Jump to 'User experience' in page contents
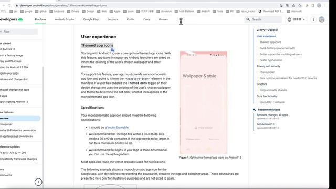Image resolution: width=336 pixels, height=189 pixels. click(266, 36)
